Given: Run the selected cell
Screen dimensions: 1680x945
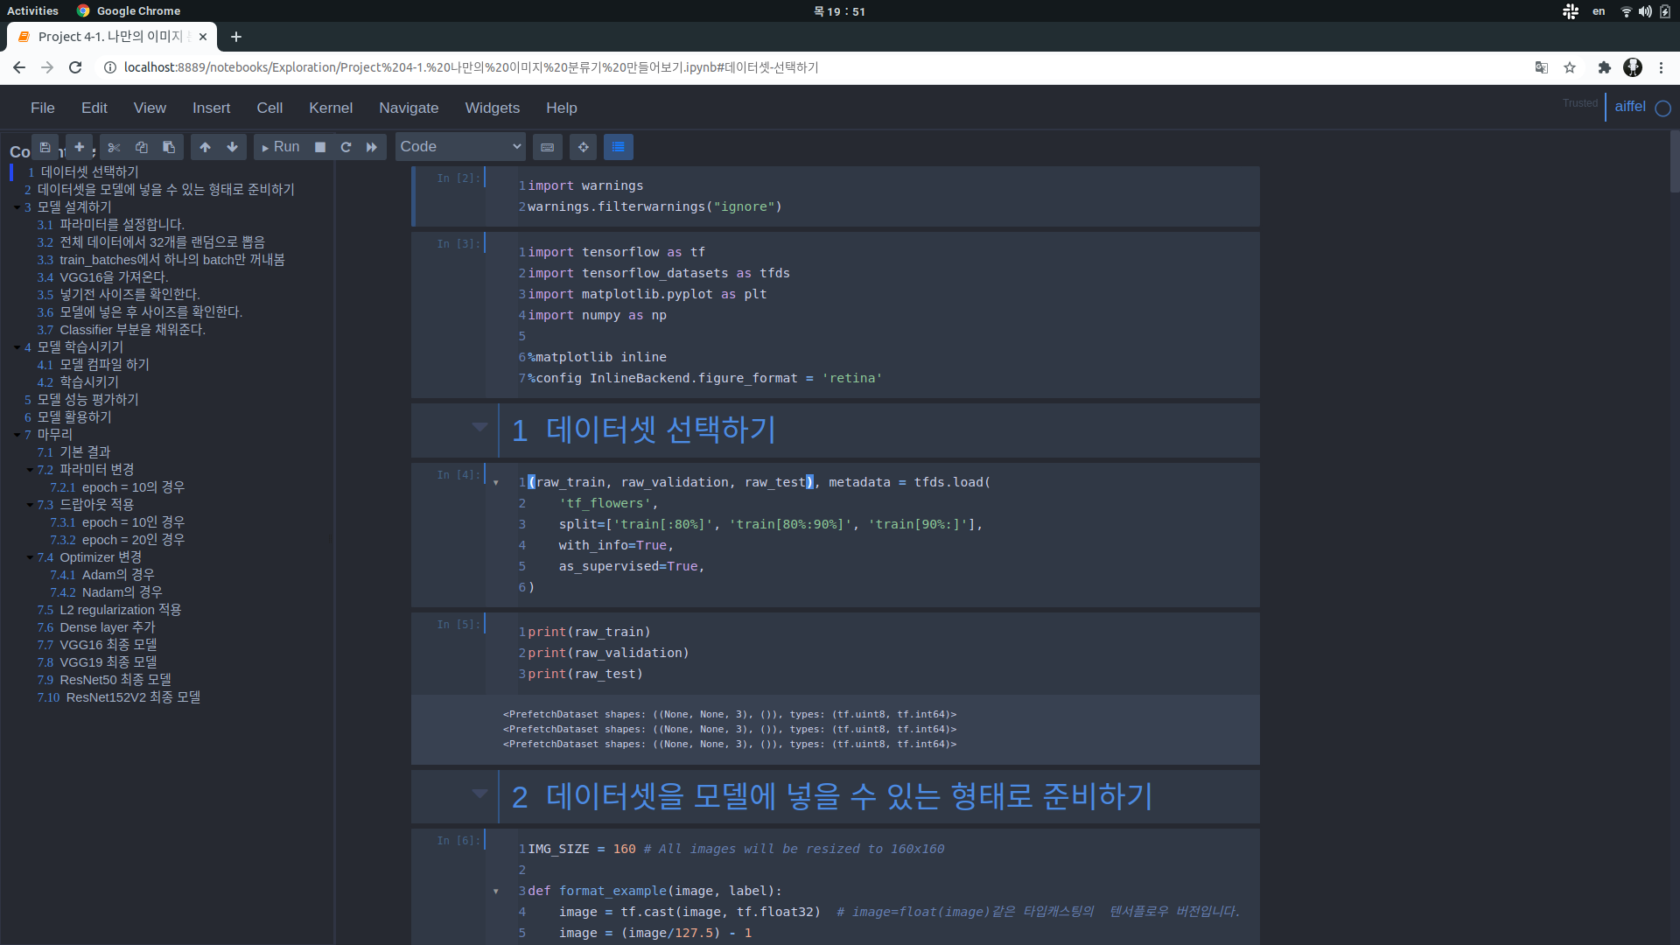Looking at the screenshot, I should pyautogui.click(x=280, y=147).
